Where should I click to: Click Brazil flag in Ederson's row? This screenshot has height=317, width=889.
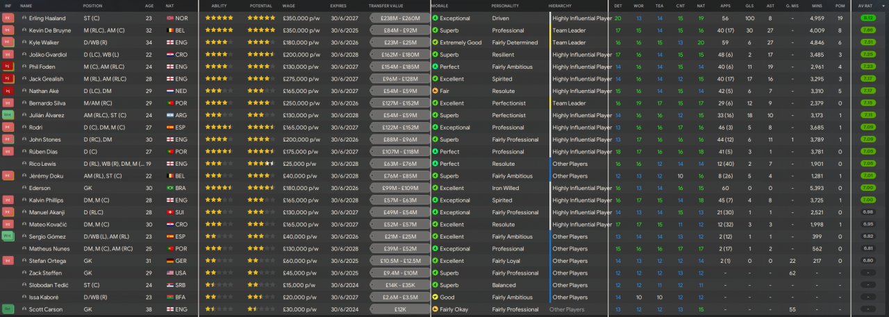[171, 188]
